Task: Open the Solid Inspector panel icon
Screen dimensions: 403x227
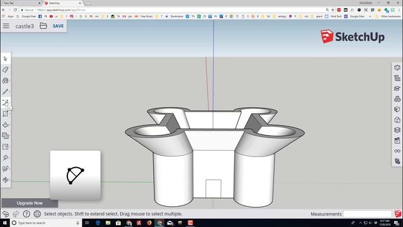Action: (x=397, y=161)
